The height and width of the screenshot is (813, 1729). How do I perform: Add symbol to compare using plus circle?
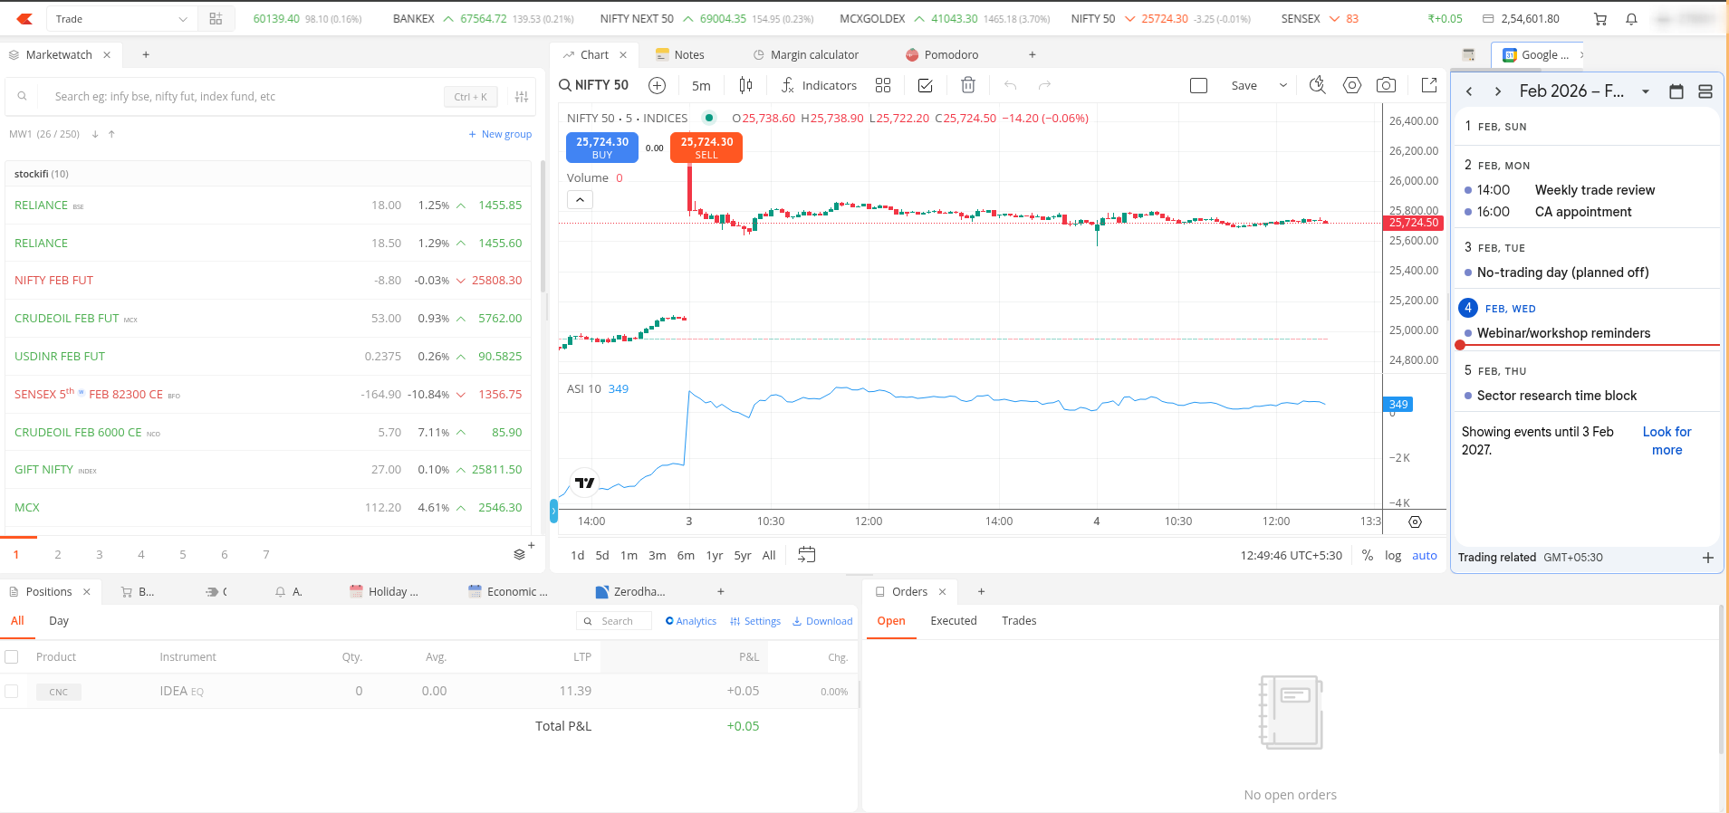click(x=658, y=85)
